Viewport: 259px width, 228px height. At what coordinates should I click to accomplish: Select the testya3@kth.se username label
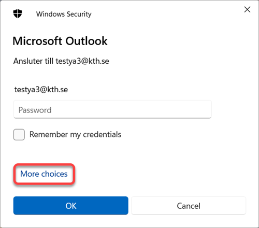(x=41, y=90)
